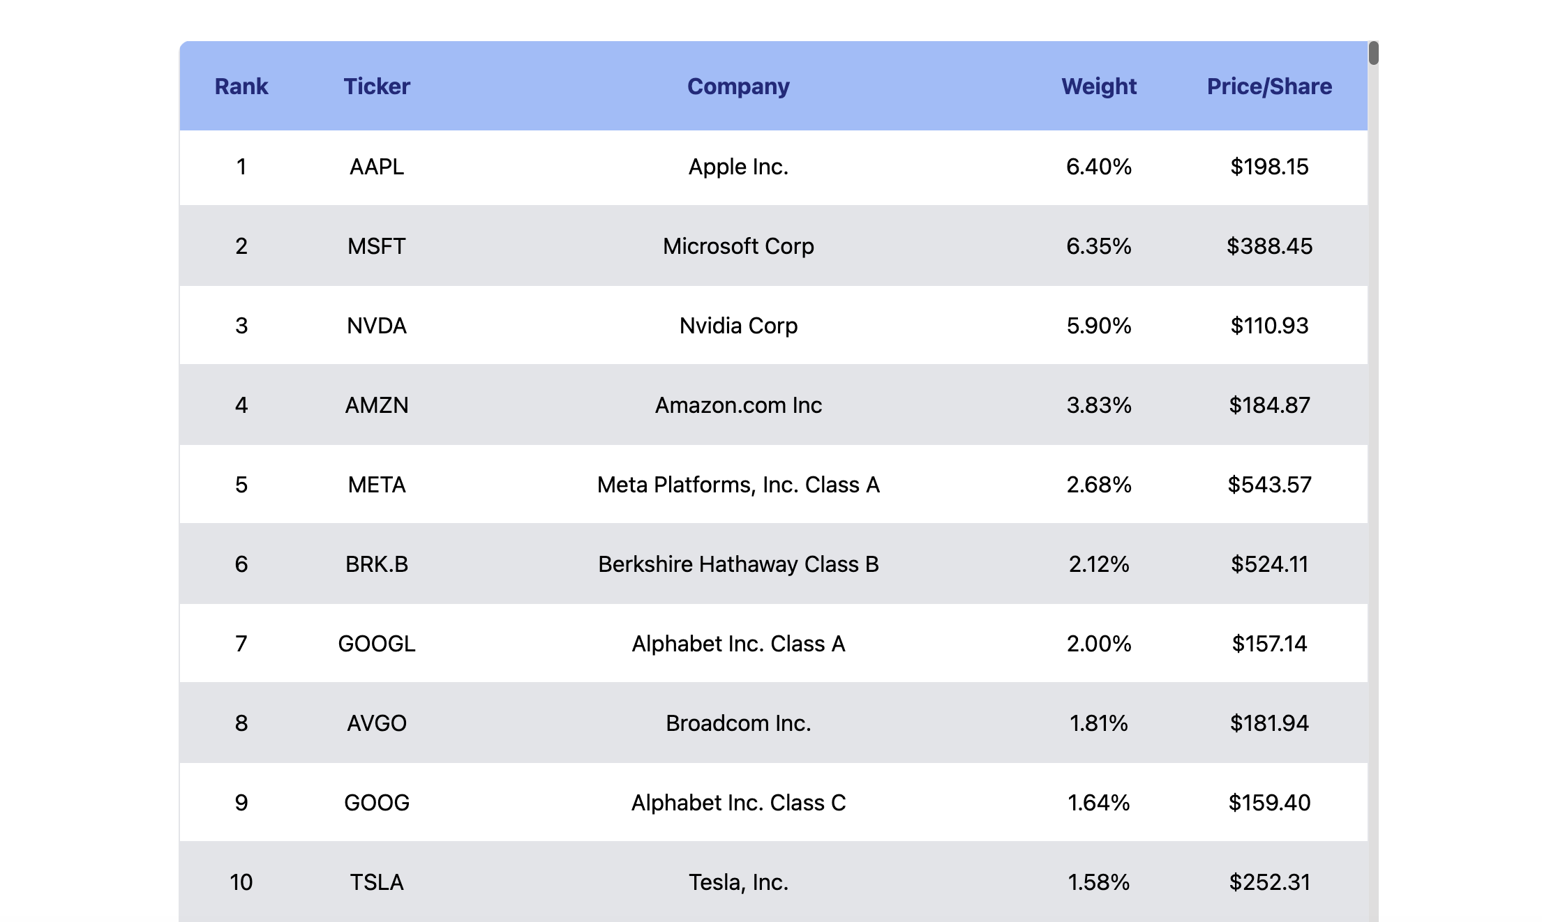The width and height of the screenshot is (1542, 922).
Task: Click the NVDA ticker cell
Action: (377, 326)
